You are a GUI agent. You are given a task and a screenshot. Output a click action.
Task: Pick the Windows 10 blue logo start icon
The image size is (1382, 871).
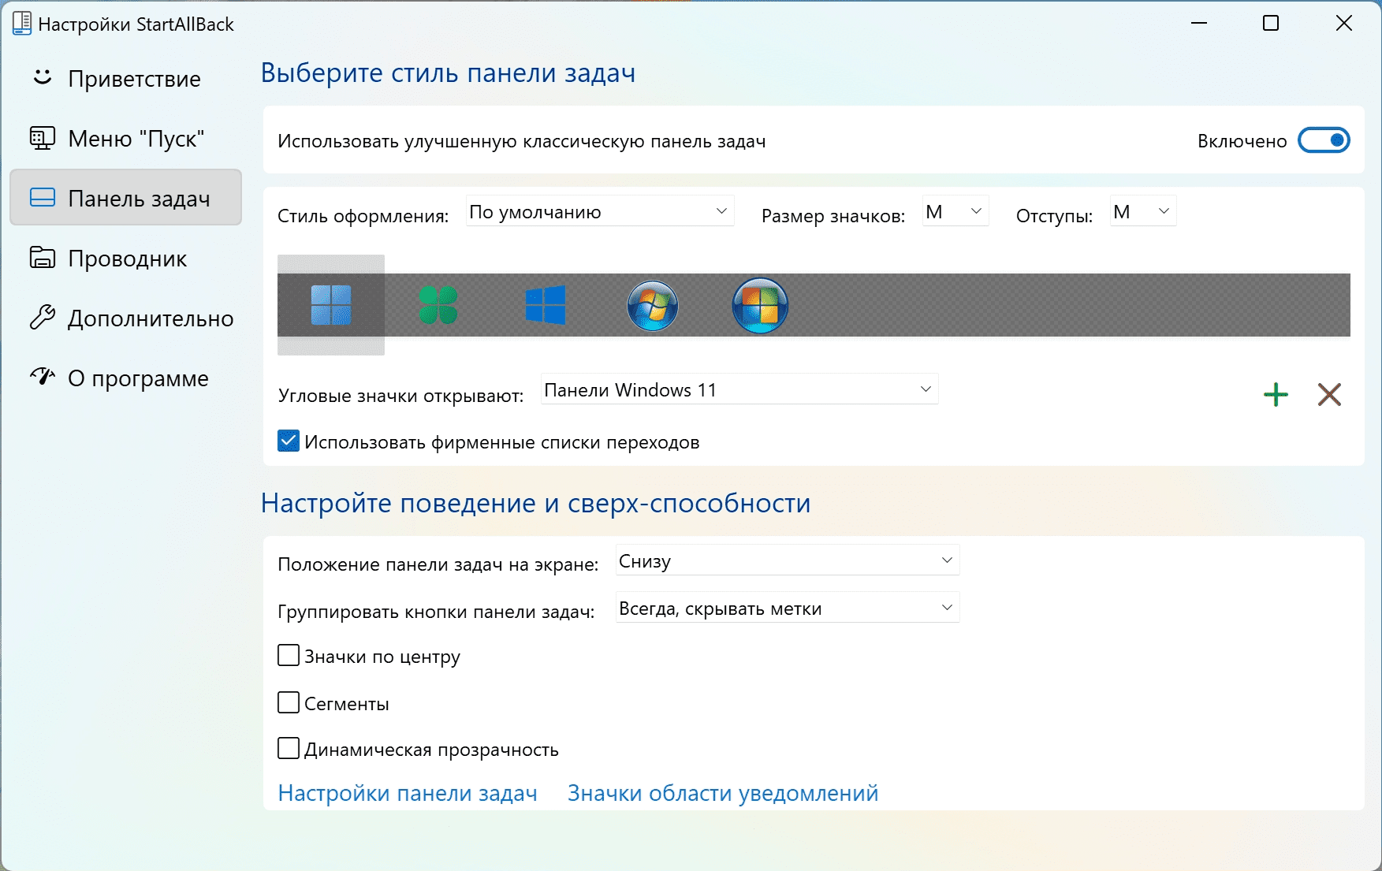point(546,305)
